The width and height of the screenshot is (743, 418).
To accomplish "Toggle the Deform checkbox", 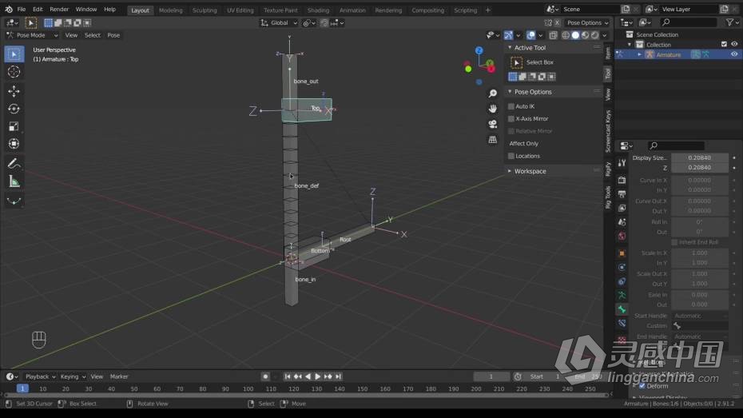I will (x=642, y=386).
